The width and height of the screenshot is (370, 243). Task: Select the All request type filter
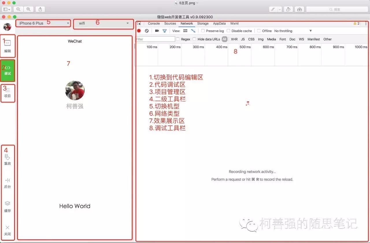click(225, 39)
